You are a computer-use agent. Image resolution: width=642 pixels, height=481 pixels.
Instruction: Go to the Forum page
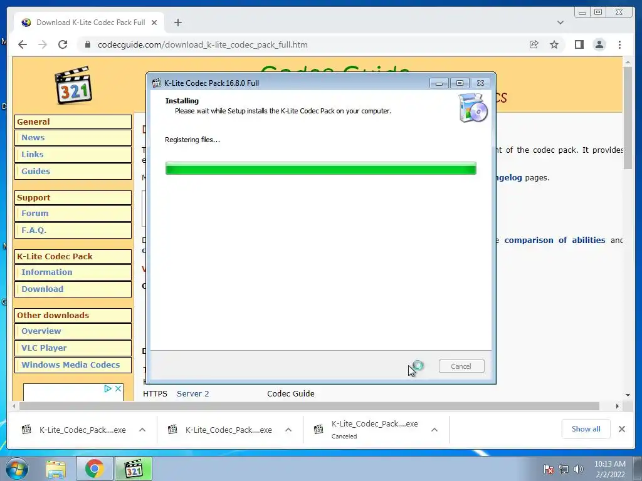(x=73, y=214)
